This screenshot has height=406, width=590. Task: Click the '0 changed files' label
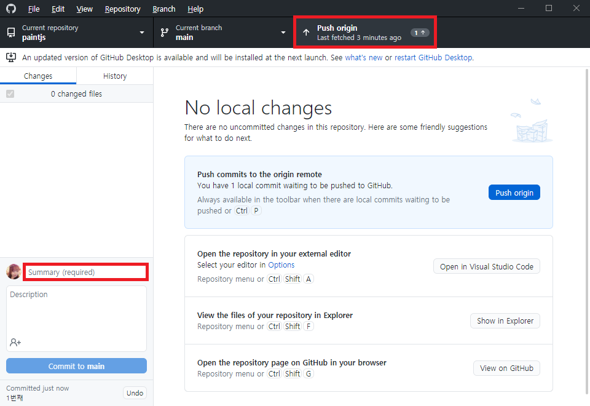(x=76, y=94)
